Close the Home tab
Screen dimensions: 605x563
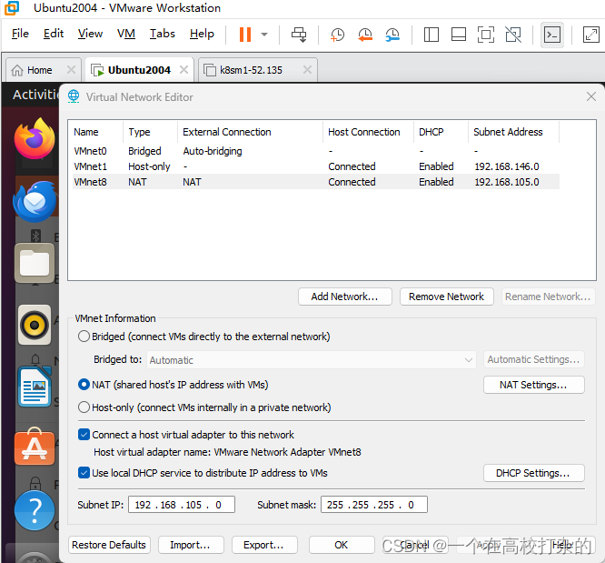[x=71, y=70]
